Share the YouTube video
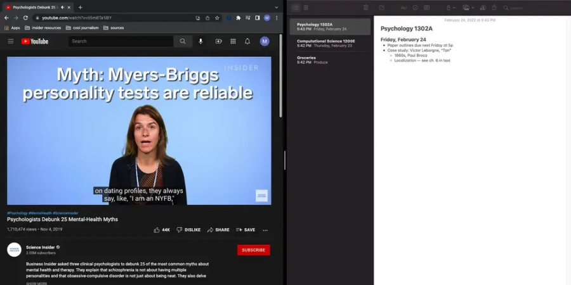Image resolution: width=571 pixels, height=285 pixels. coord(218,230)
